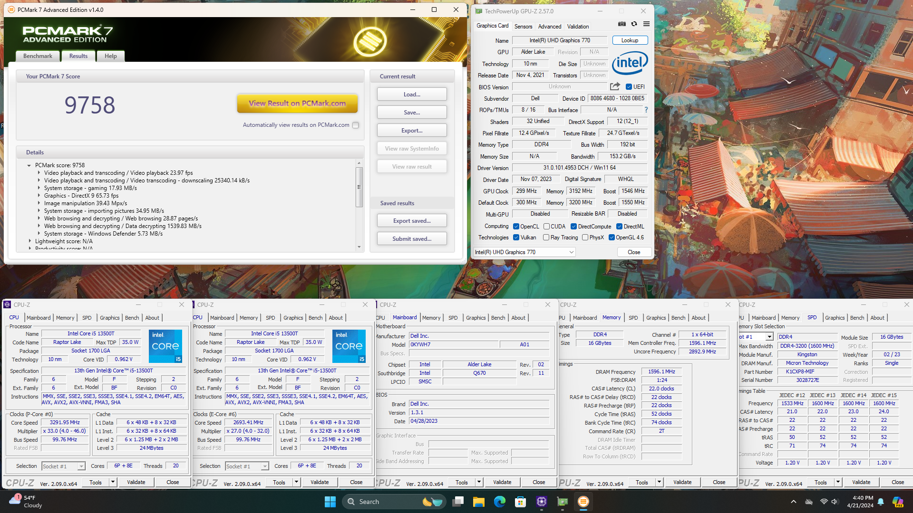Click Validate button in first CPU-Z window

pyautogui.click(x=136, y=482)
